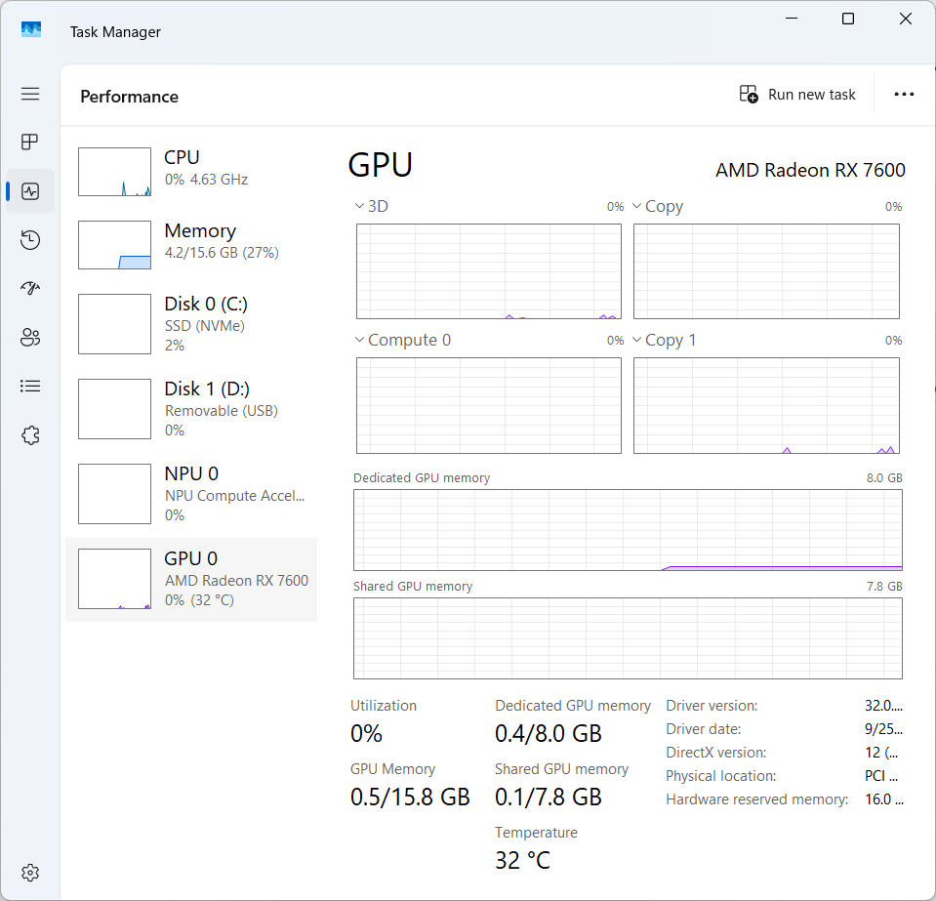Image resolution: width=936 pixels, height=901 pixels.
Task: Expand the 3D engine graph dropdown
Action: tap(372, 207)
